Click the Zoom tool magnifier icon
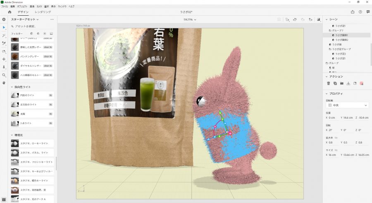 4,75
